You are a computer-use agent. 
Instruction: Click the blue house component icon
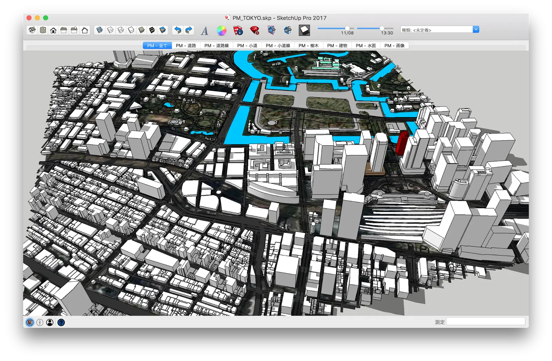[x=288, y=31]
